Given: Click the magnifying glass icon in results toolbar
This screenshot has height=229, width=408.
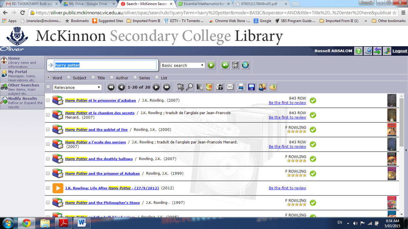Looking at the screenshot, I should (x=189, y=87).
